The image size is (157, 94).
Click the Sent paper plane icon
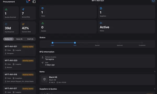click(43, 63)
